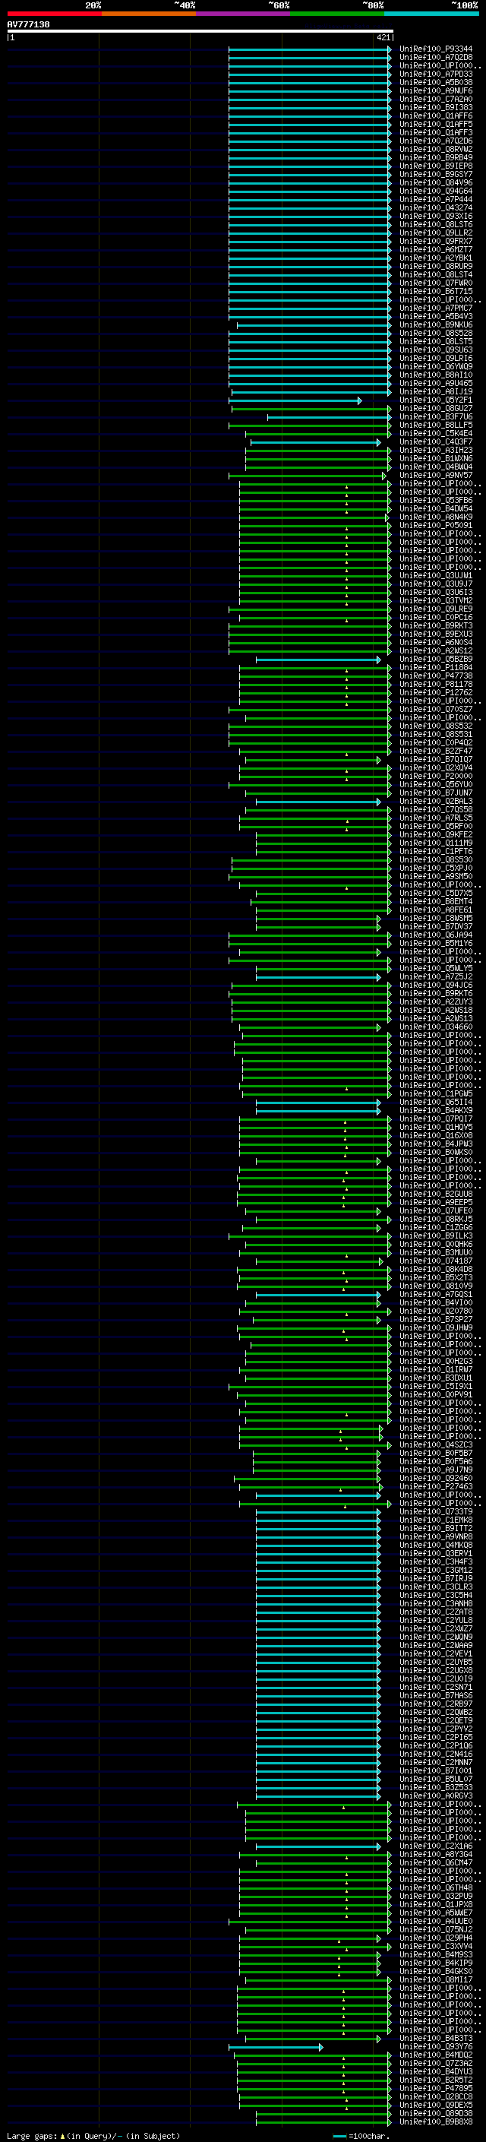Viewport: 486px width, 2142px height.
Task: Select the UniRef100_Q9SU63 hit label
Action: click(x=435, y=350)
